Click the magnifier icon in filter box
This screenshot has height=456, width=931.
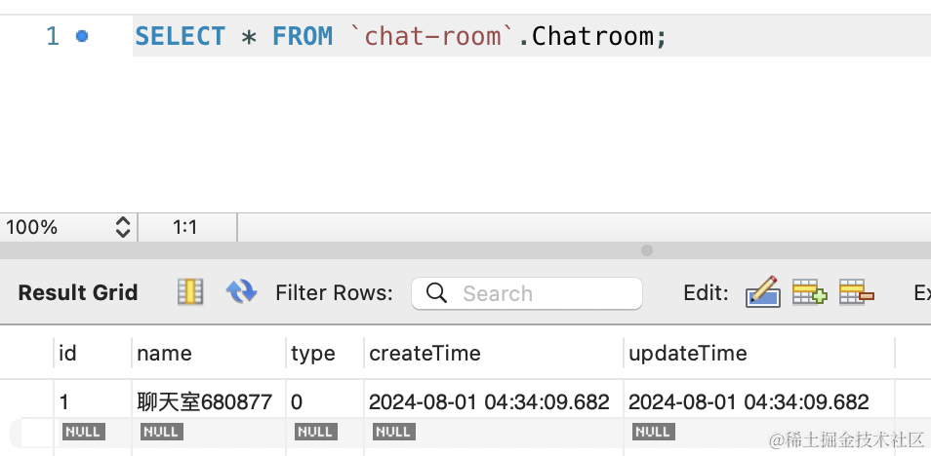click(437, 293)
